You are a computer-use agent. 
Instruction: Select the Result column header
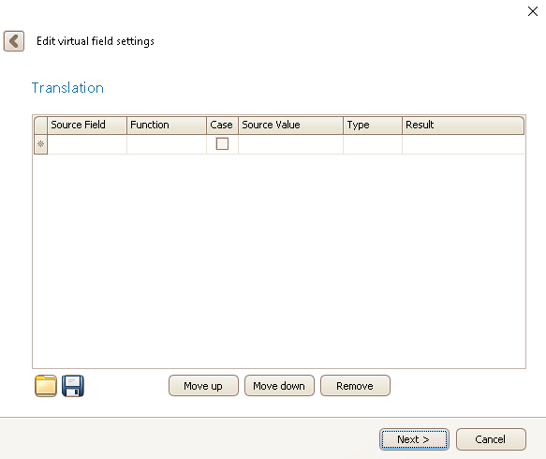tap(464, 125)
